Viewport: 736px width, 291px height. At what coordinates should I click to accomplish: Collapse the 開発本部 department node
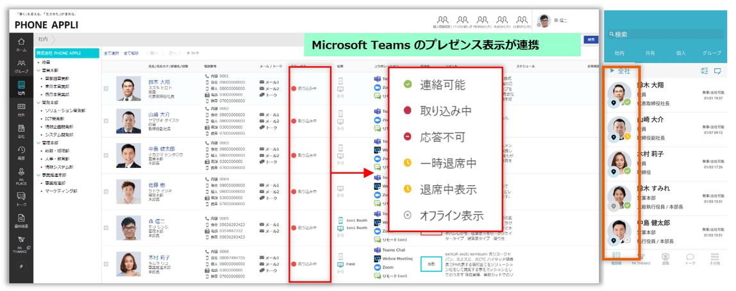pyautogui.click(x=38, y=104)
